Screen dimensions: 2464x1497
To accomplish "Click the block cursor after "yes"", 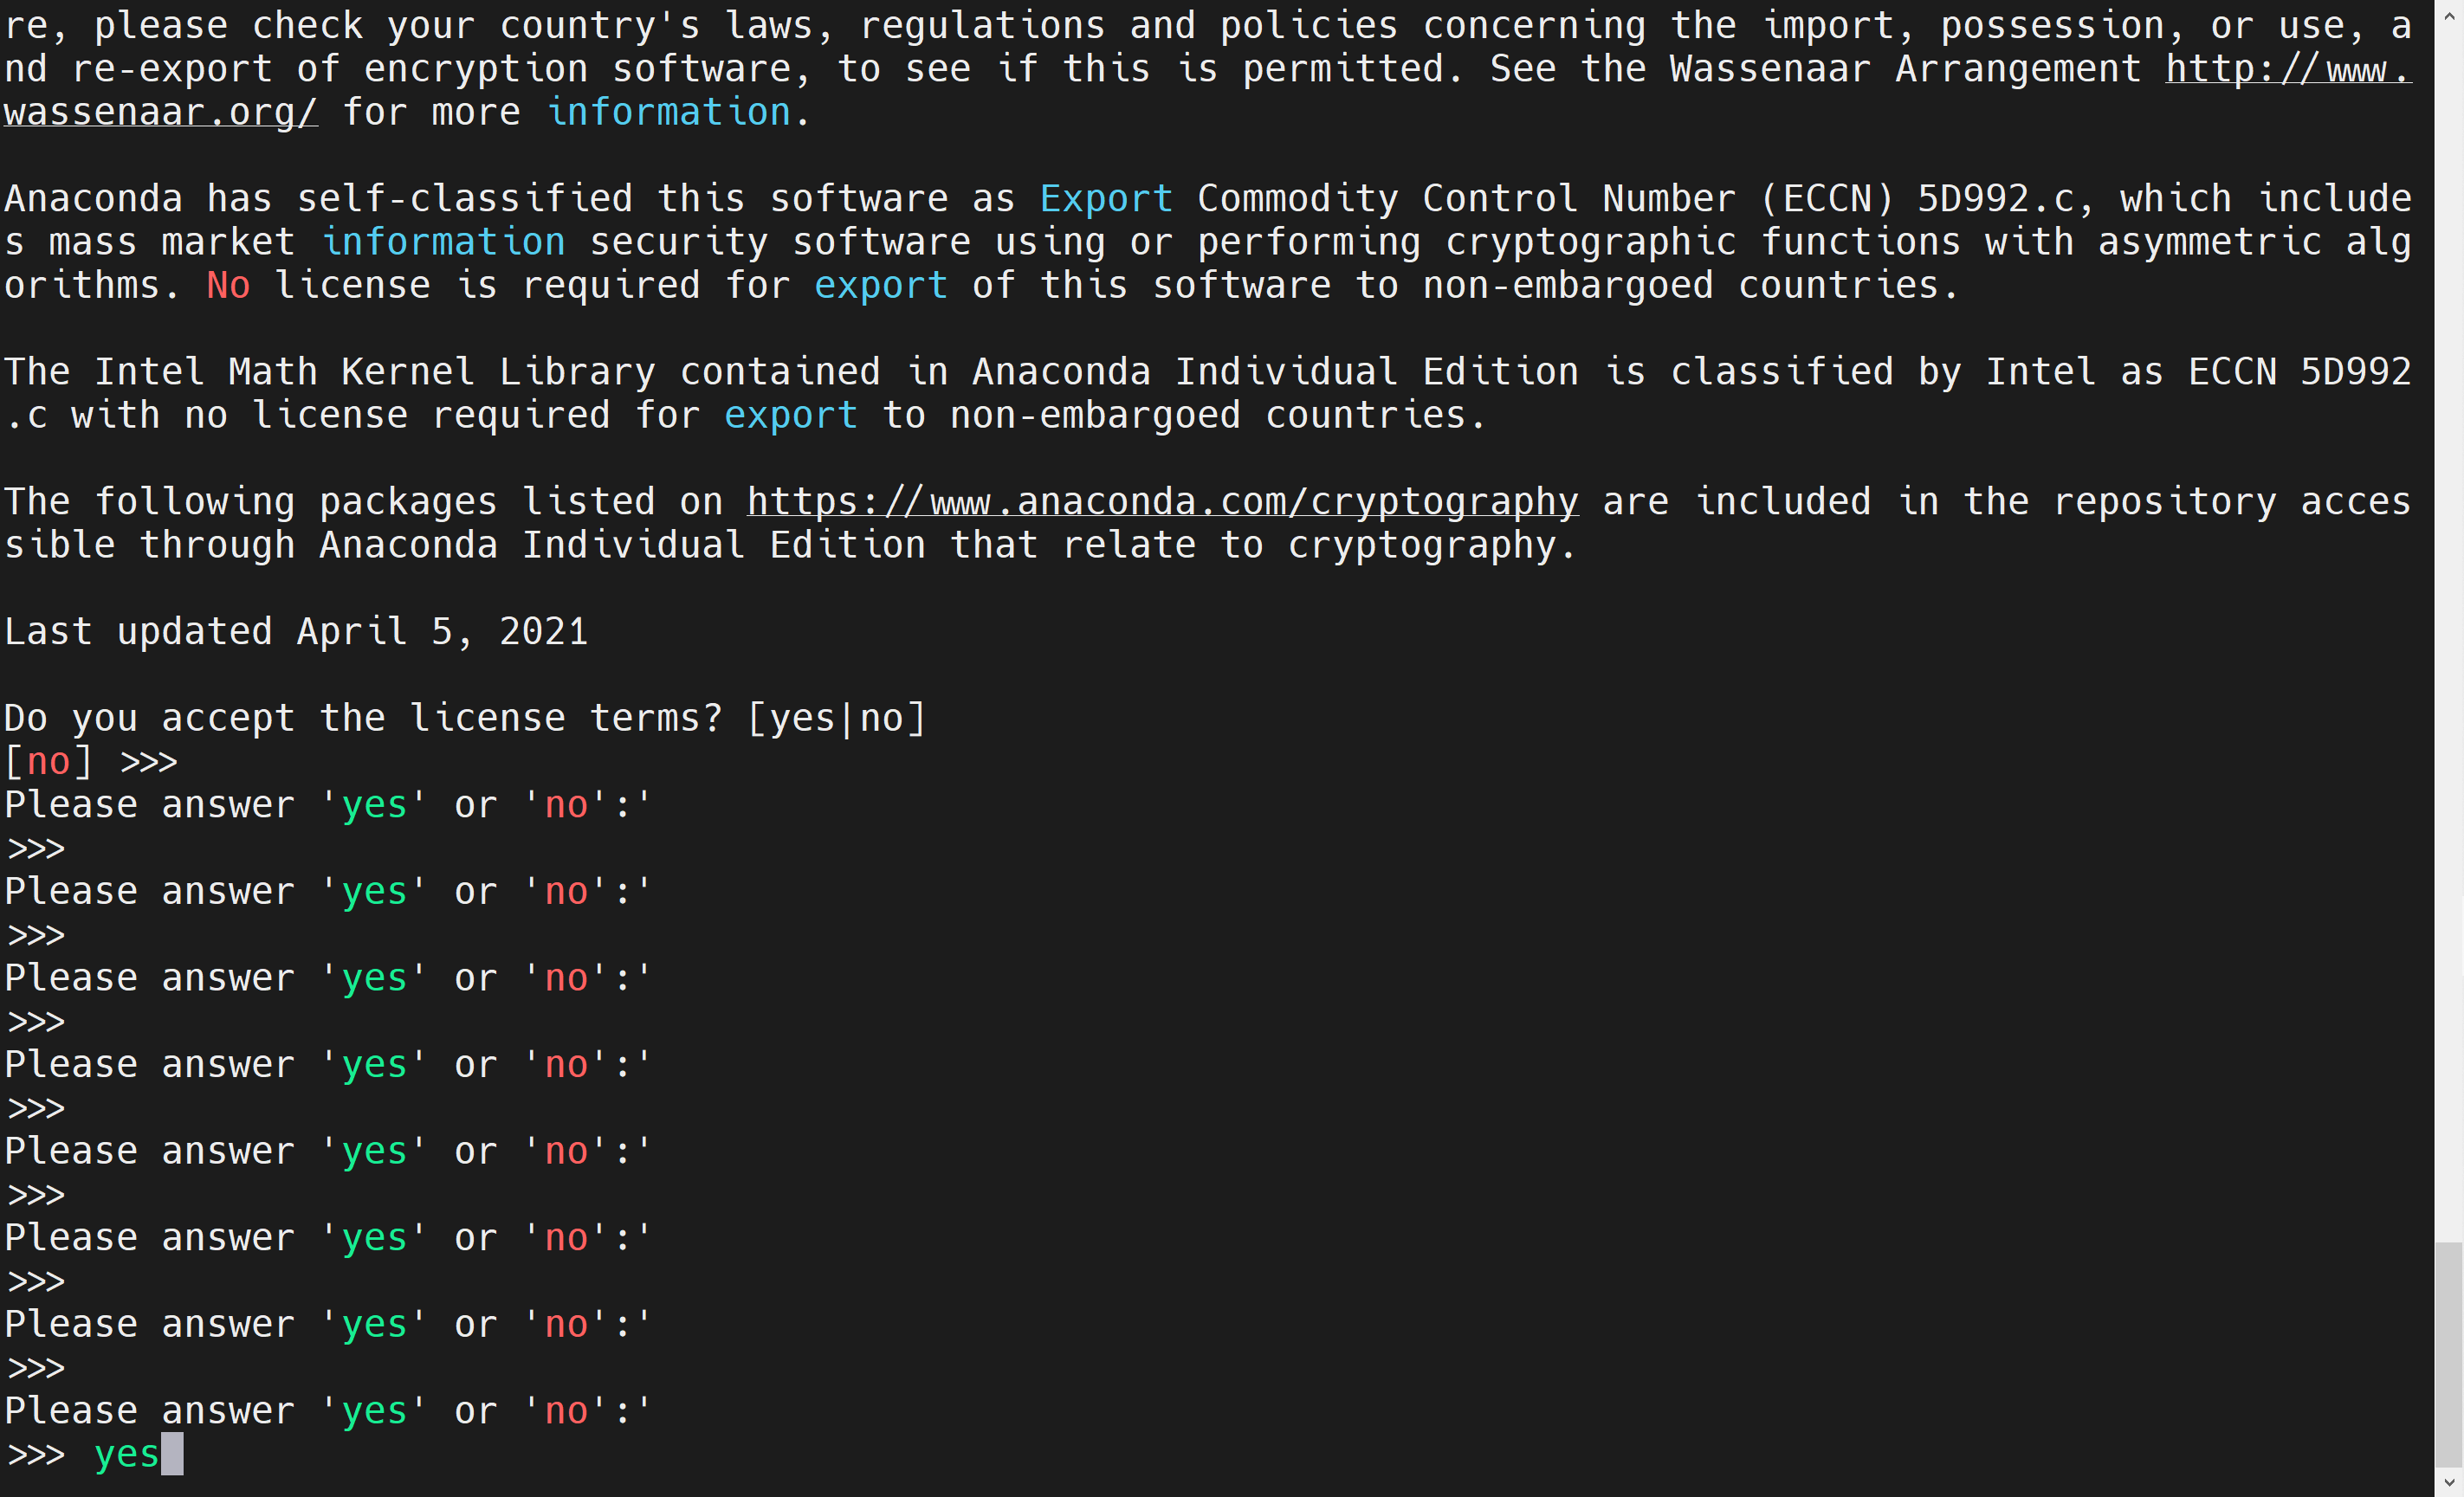I will point(172,1454).
